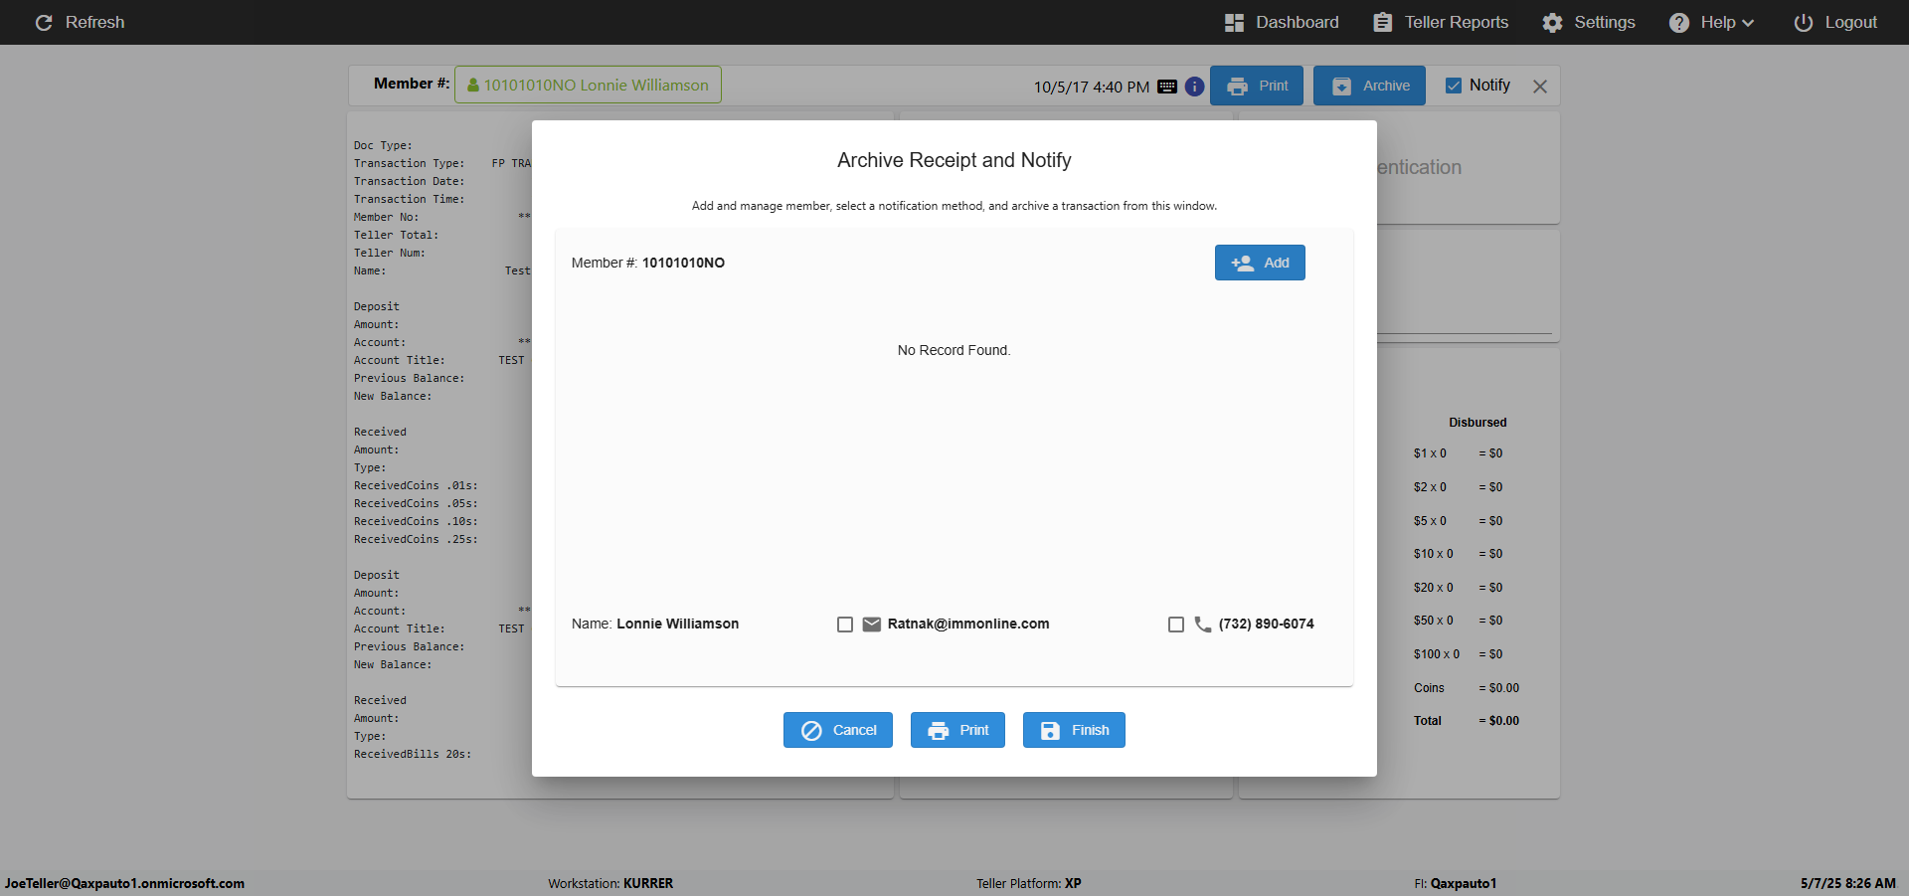The width and height of the screenshot is (1909, 896).
Task: Log out using the Logout item
Action: 1834,22
